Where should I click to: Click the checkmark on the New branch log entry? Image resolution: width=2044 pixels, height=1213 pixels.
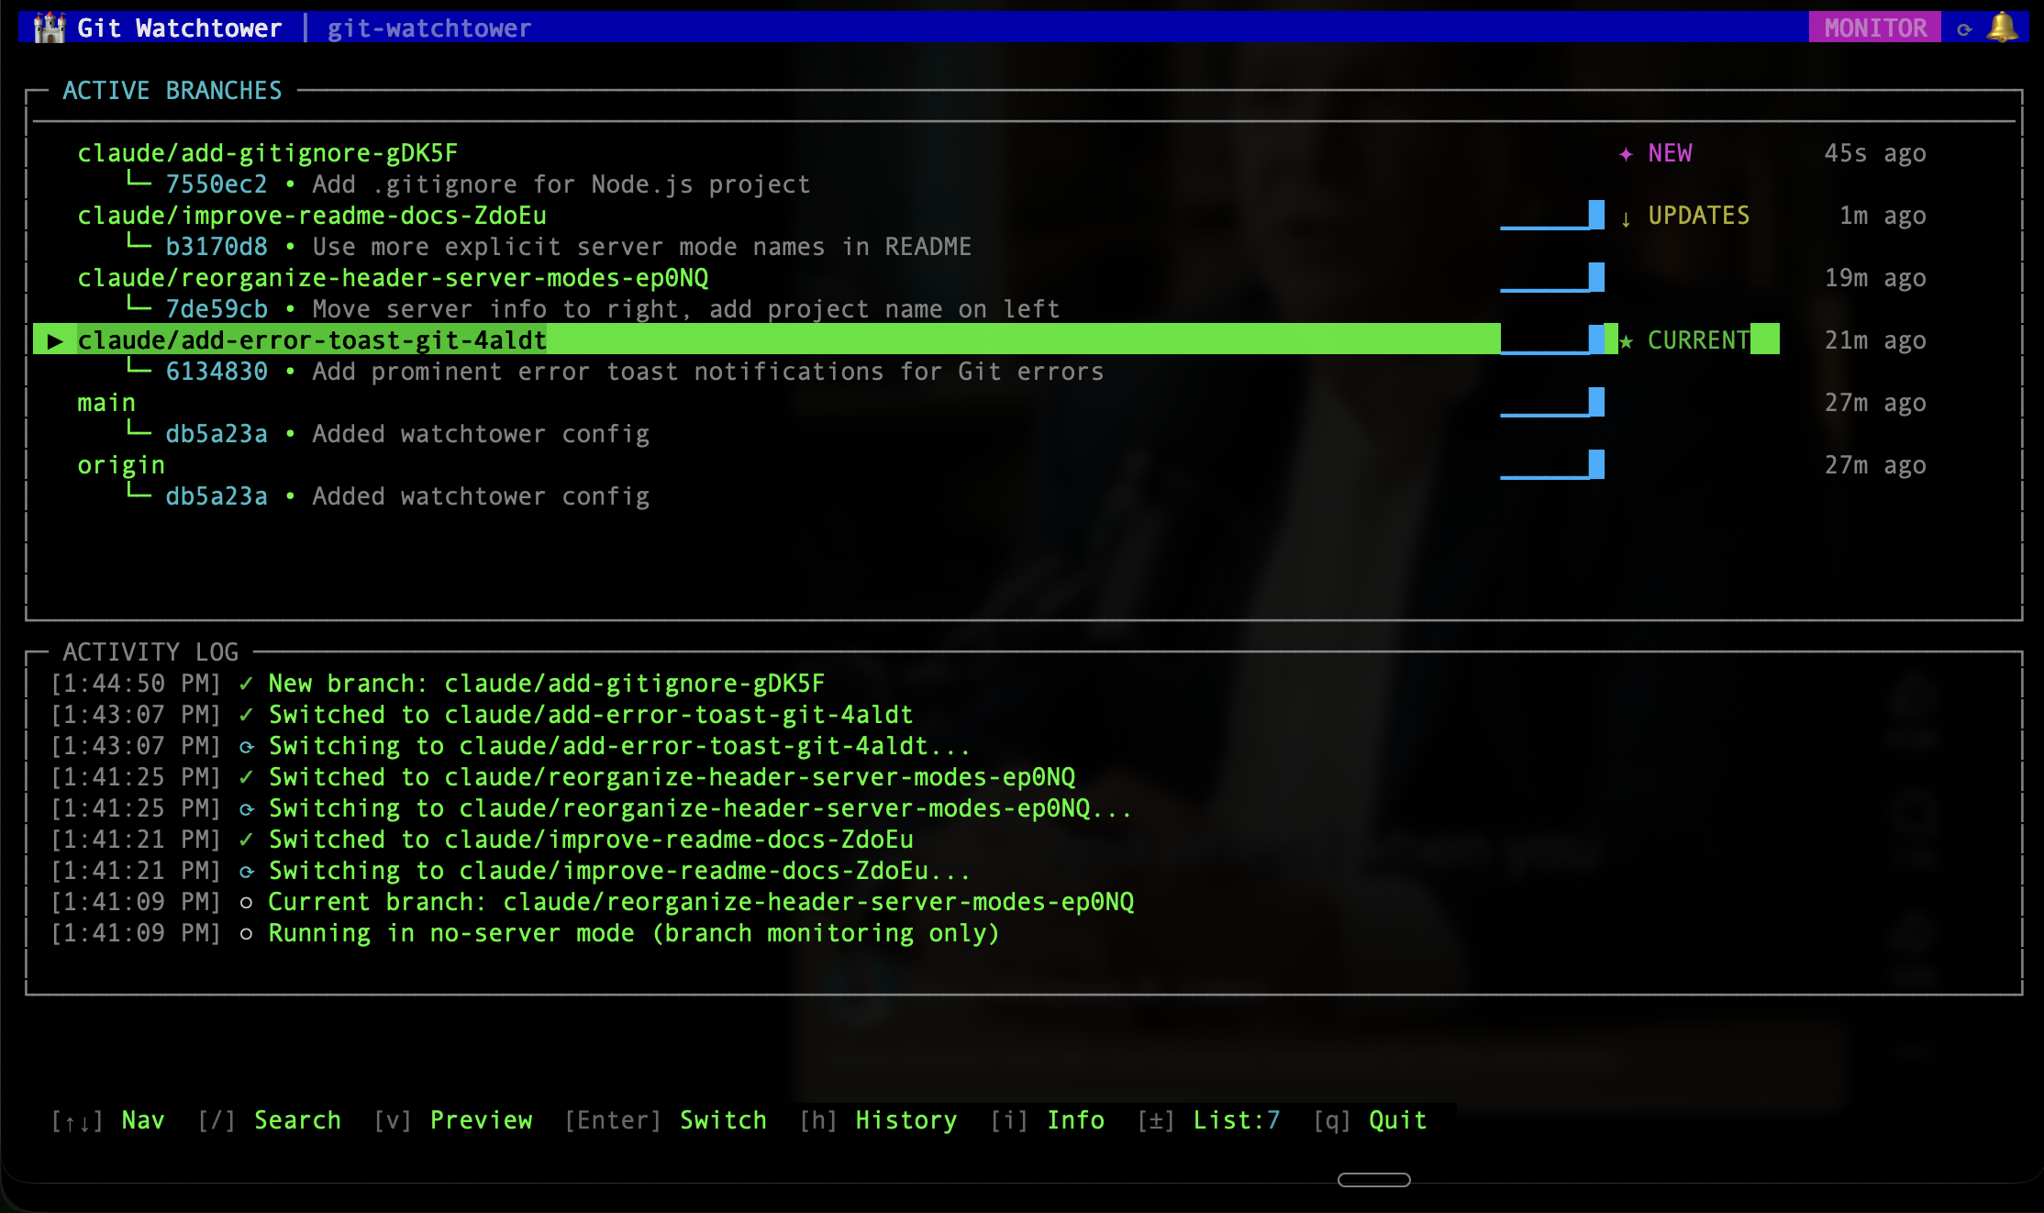pyautogui.click(x=246, y=684)
